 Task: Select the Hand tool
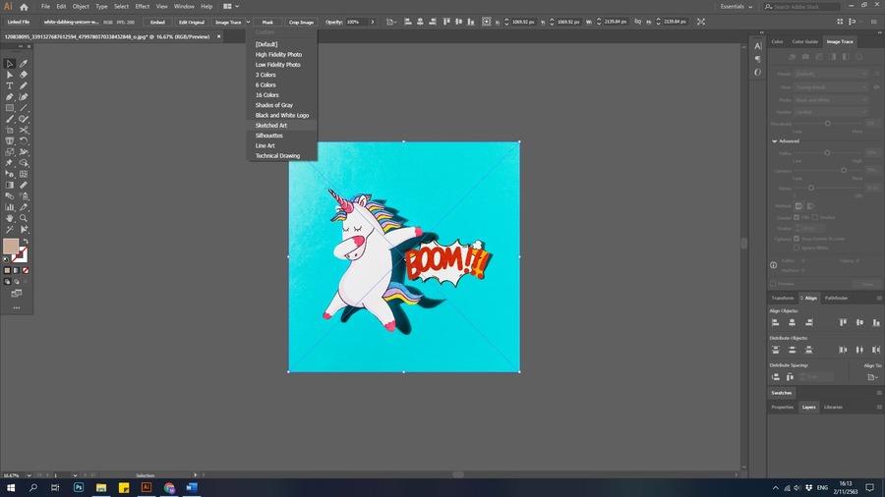(10, 218)
